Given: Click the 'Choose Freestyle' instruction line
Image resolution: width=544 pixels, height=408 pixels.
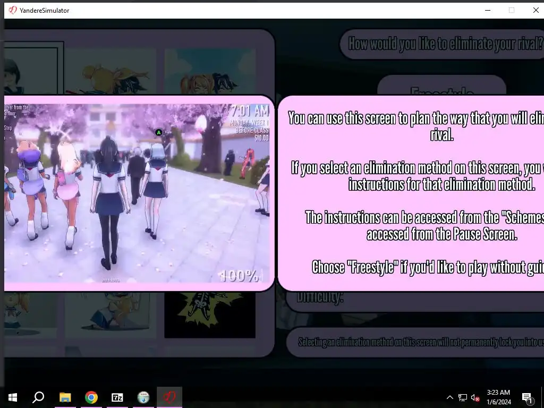Looking at the screenshot, I should (428, 267).
